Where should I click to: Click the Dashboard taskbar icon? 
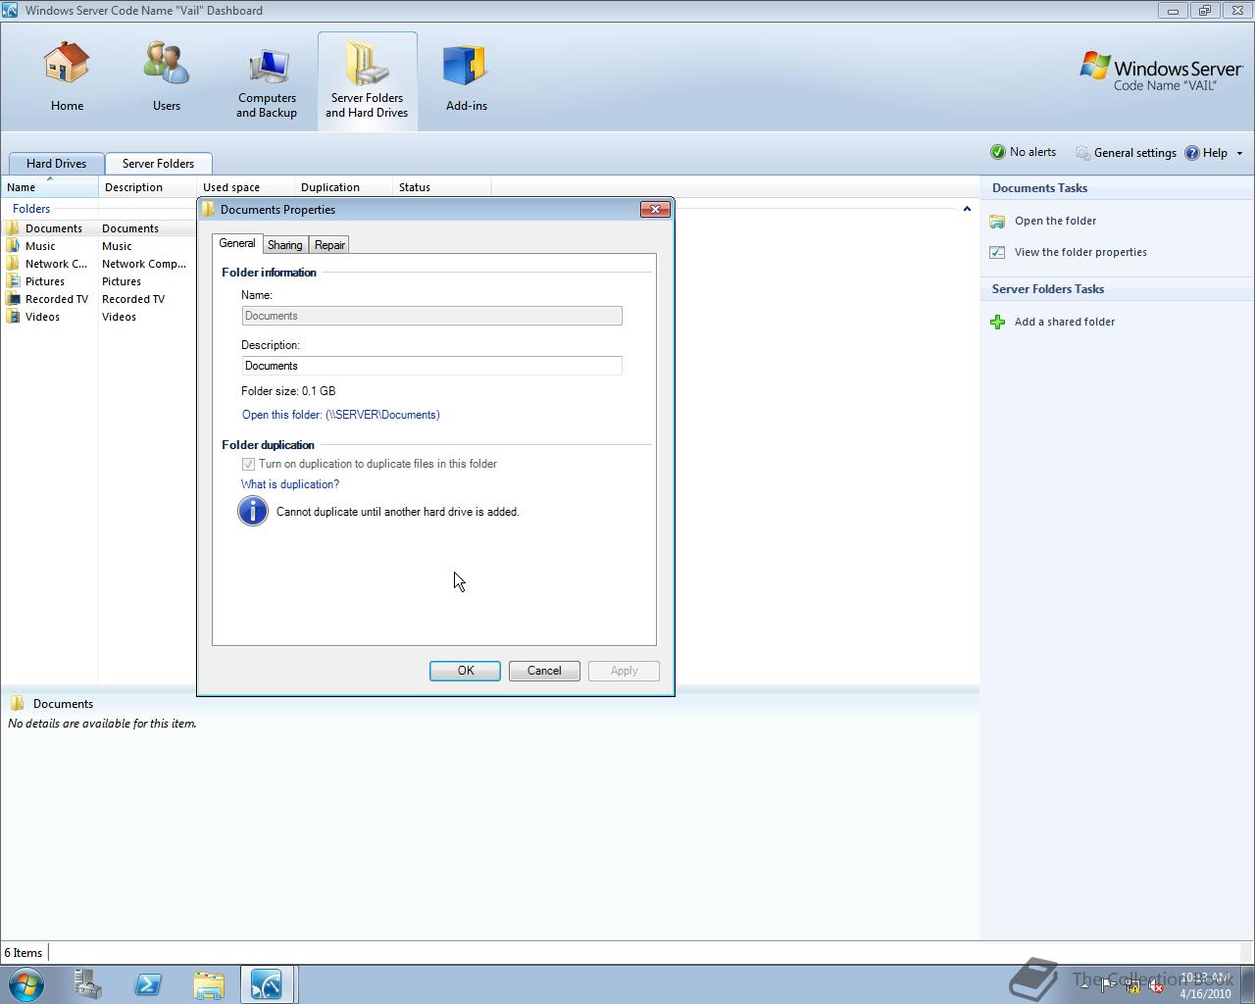tap(267, 984)
